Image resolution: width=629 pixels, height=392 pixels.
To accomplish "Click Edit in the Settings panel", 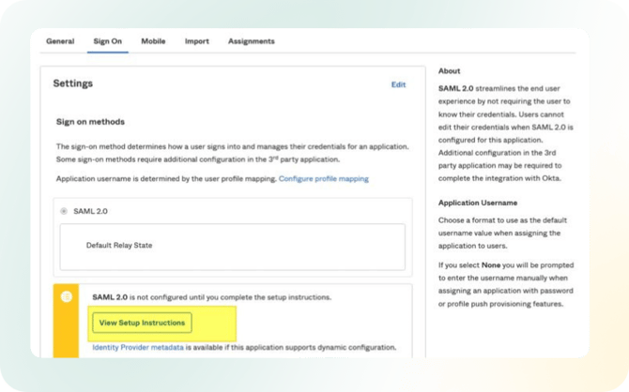I will point(398,84).
